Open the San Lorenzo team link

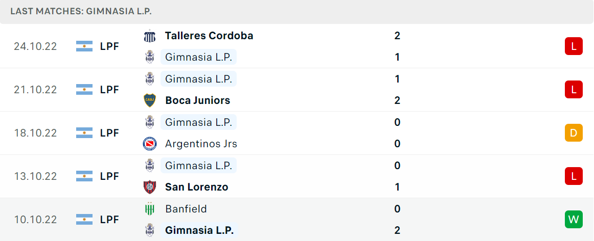(x=197, y=187)
